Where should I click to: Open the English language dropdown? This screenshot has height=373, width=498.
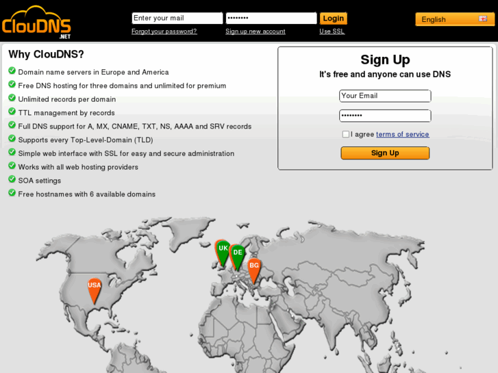454,19
